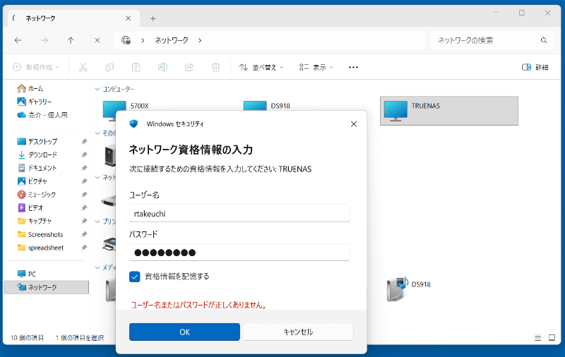This screenshot has width=565, height=357.
Task: Click the pin icon beside ダウンロード
Action: [x=84, y=155]
